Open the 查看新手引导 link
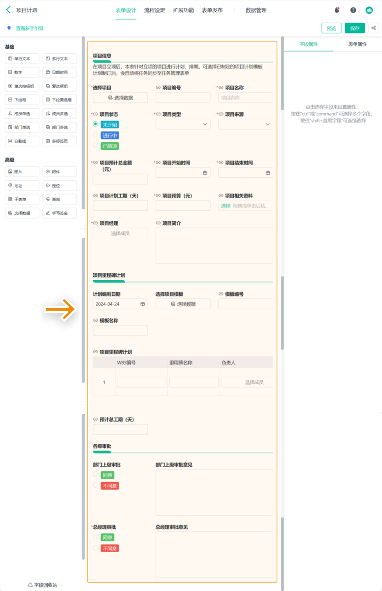Viewport: 382px width, 591px height. pos(30,29)
